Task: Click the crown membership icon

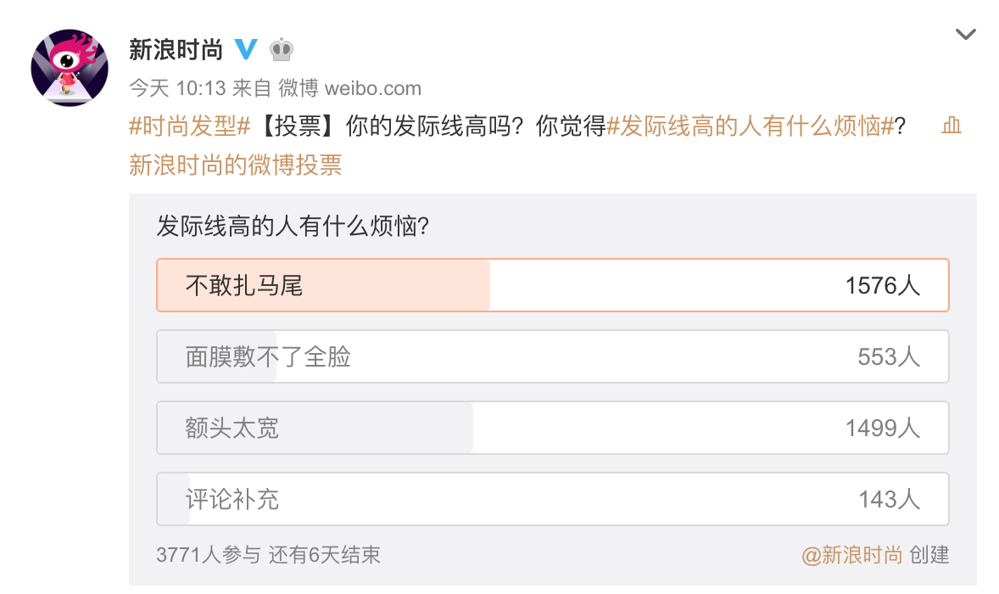Action: (282, 50)
